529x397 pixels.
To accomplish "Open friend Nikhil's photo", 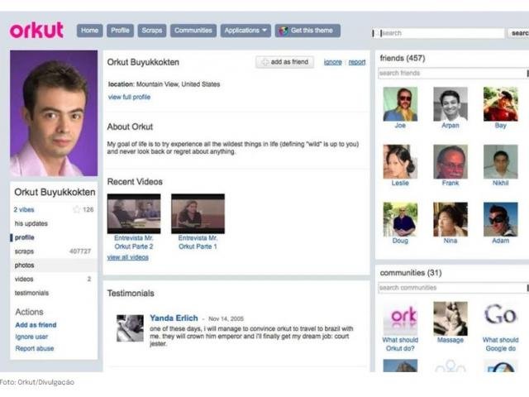I will [x=501, y=162].
